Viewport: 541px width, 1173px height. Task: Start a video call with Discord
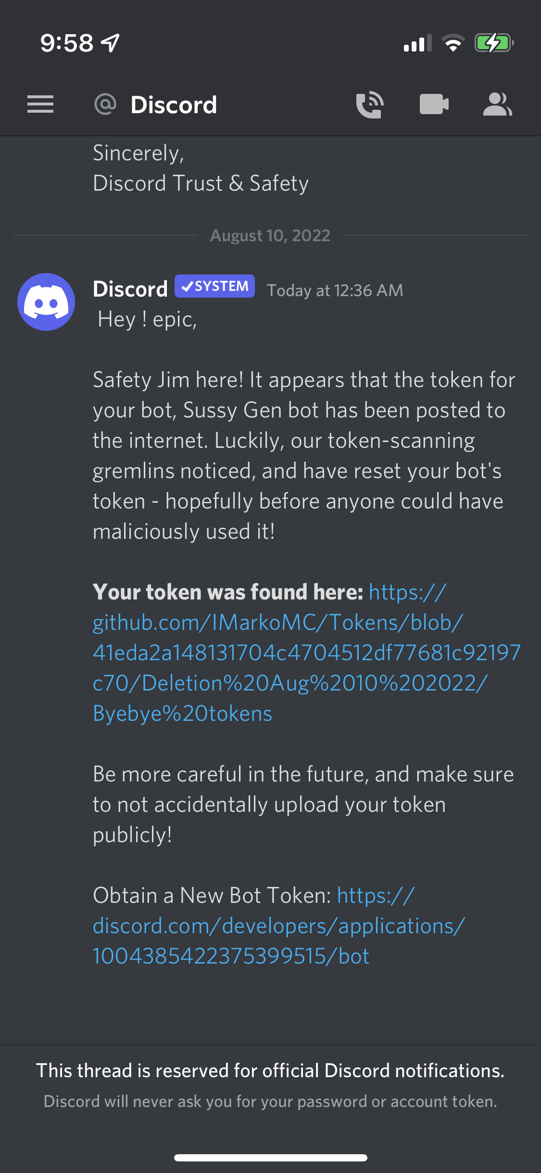(434, 104)
